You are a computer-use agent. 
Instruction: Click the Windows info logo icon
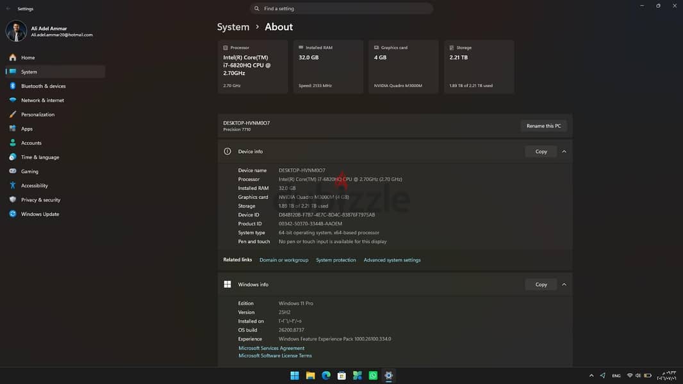227,284
